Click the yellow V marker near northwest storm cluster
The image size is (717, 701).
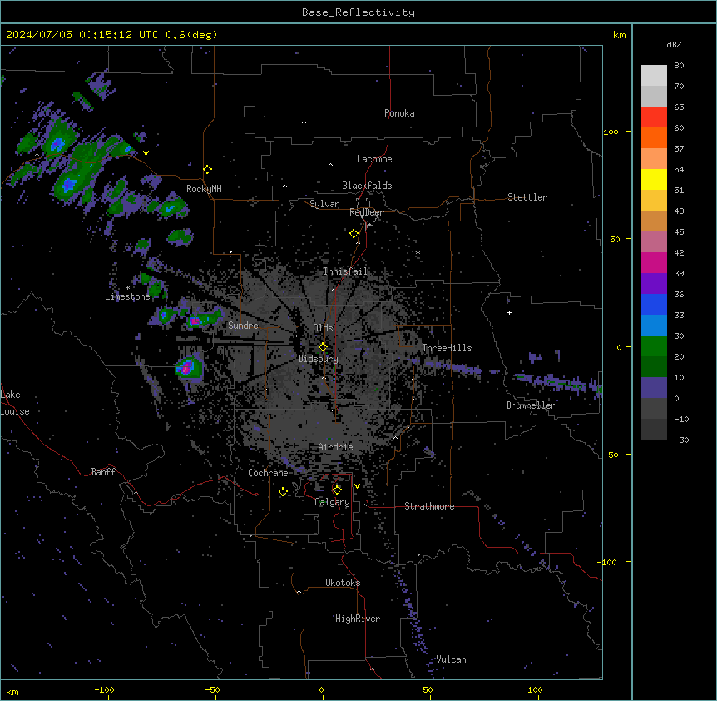click(146, 153)
